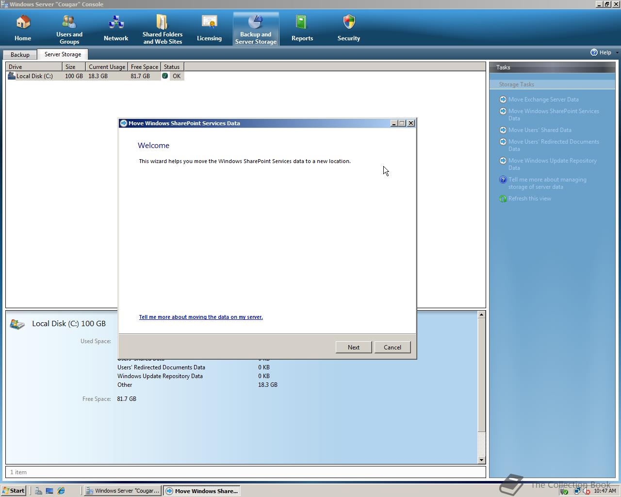Click the Other 18.3 GB row

[197, 385]
